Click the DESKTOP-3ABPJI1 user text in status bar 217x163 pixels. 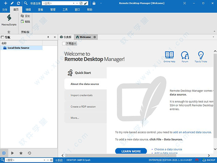click(x=78, y=160)
